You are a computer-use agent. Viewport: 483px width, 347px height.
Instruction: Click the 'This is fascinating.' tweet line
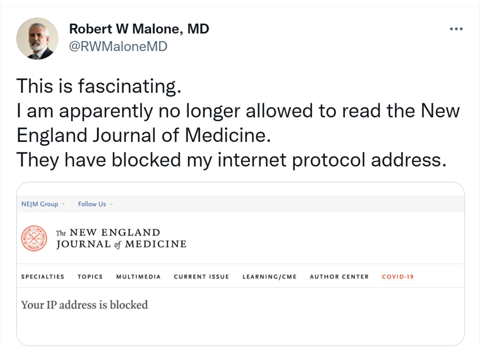coord(99,86)
